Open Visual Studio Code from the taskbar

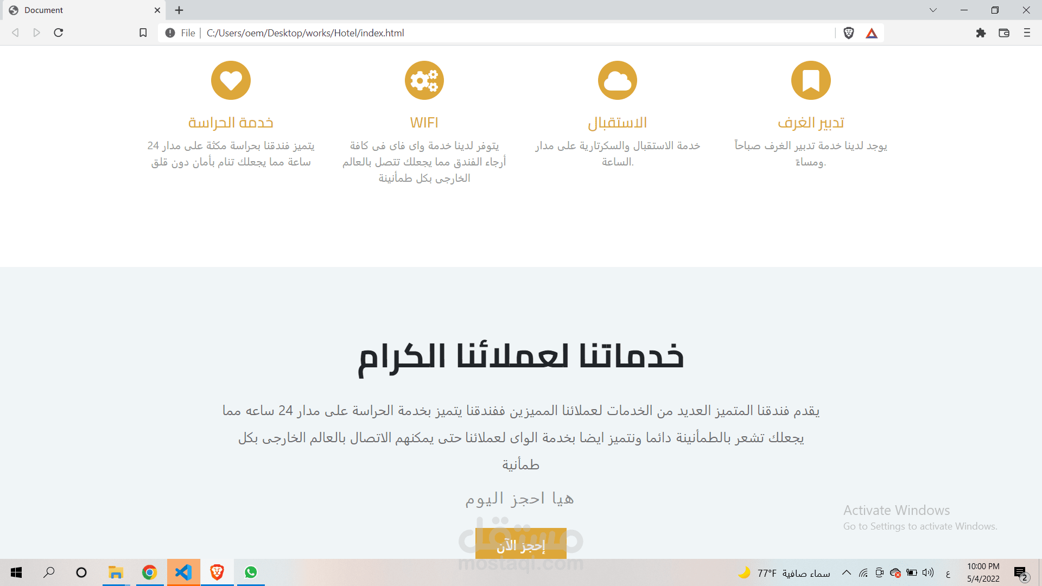pos(183,572)
